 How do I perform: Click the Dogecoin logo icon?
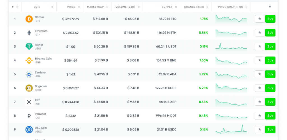[29, 88]
